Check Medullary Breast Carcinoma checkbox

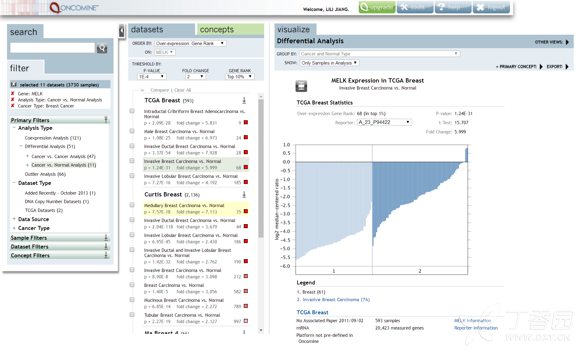click(x=132, y=205)
